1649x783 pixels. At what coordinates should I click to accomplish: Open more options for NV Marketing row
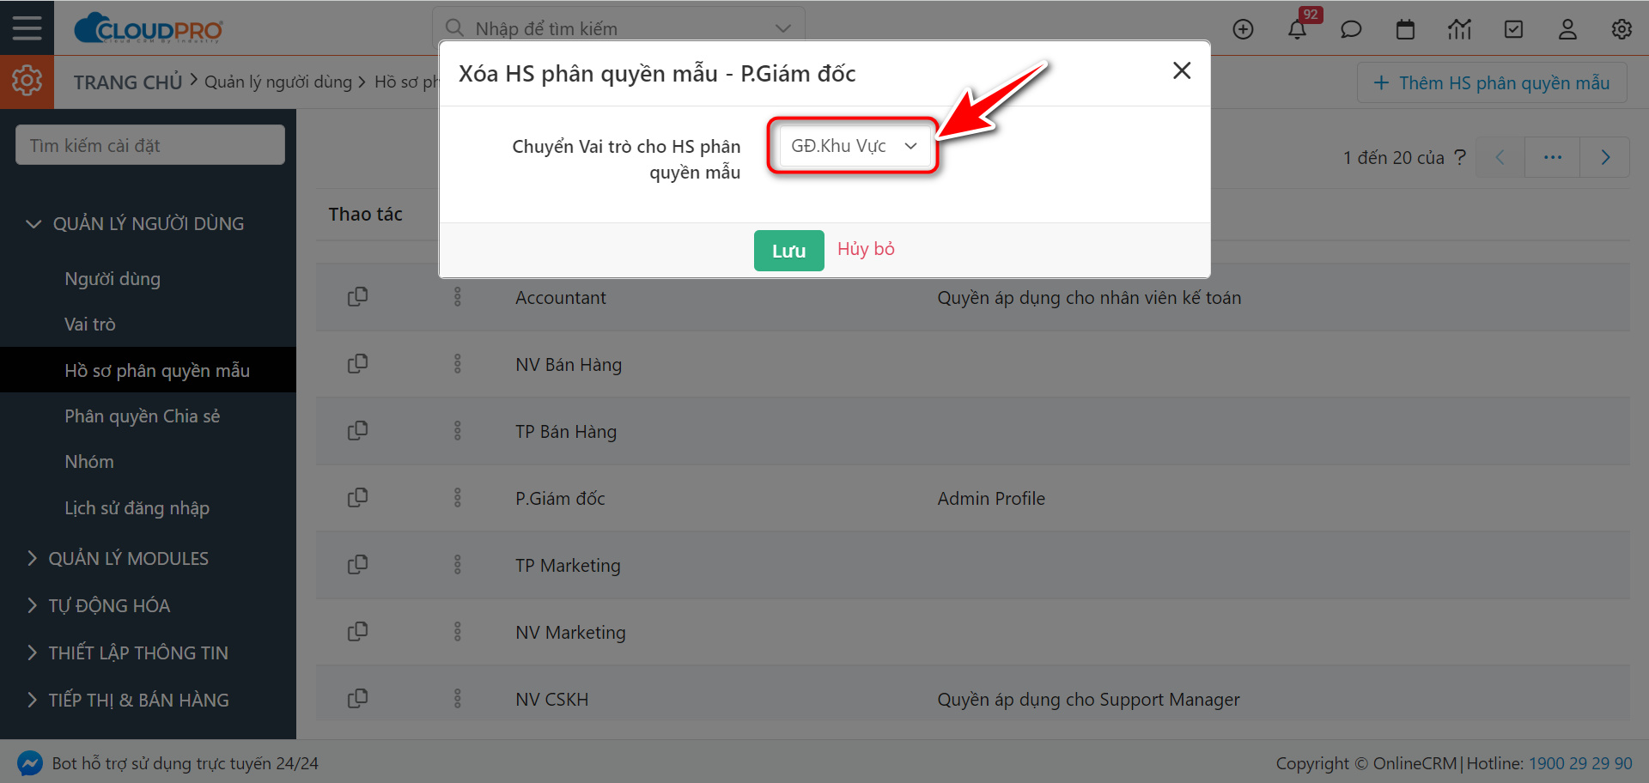pyautogui.click(x=457, y=632)
